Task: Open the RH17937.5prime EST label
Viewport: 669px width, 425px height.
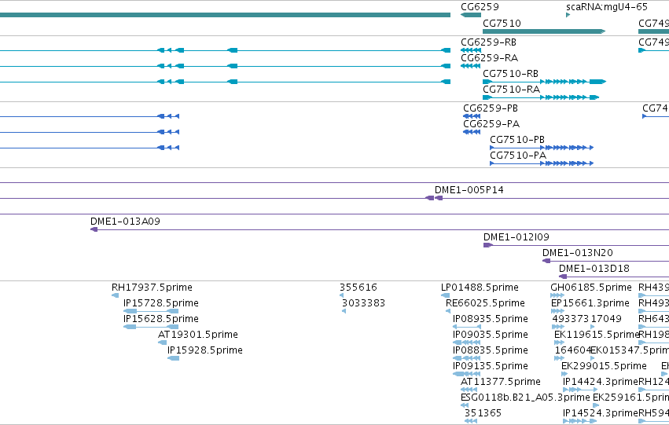Action: click(x=152, y=288)
